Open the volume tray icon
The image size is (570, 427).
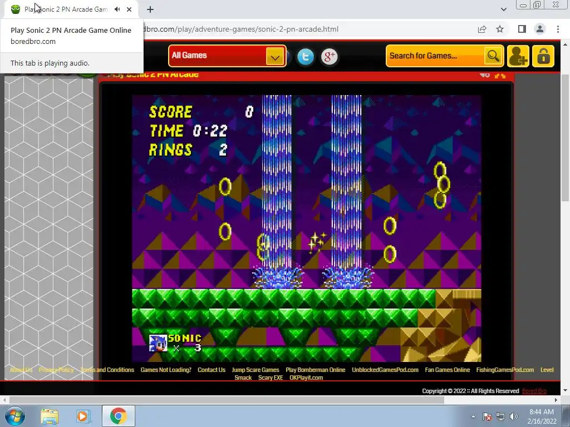[x=514, y=416]
